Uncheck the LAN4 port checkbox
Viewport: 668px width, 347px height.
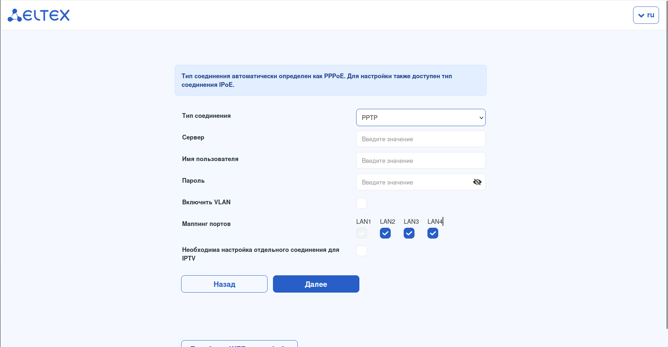click(433, 233)
